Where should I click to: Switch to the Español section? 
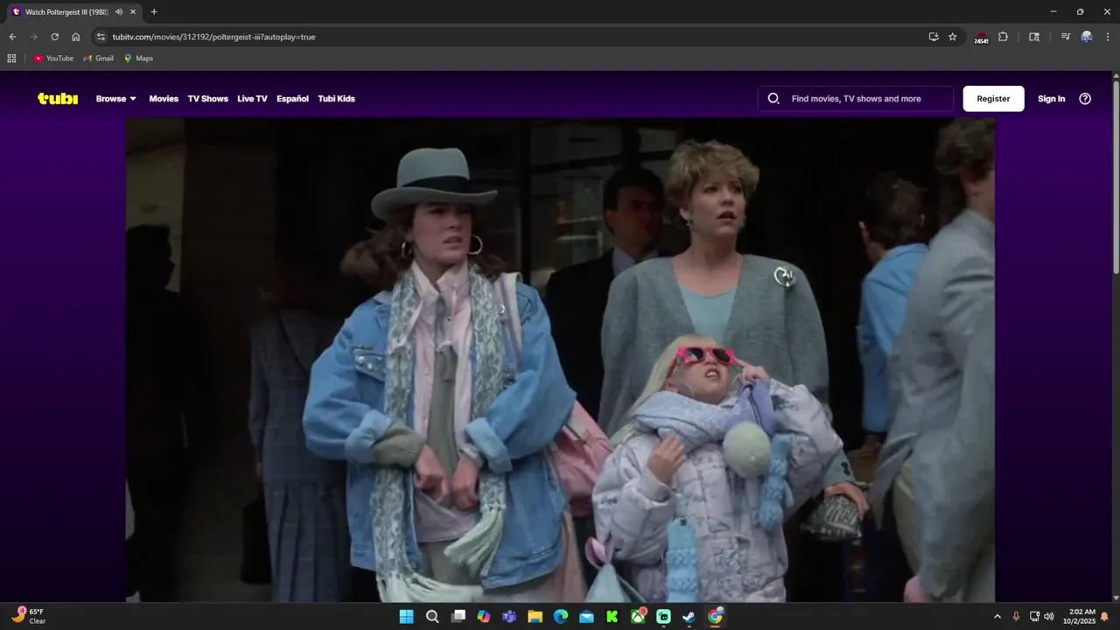point(292,99)
